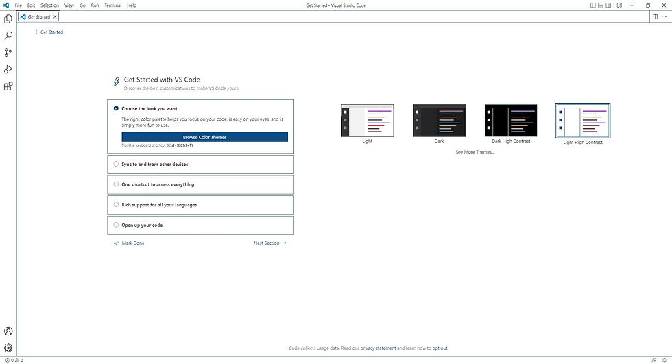Open the Run menu
This screenshot has width=672, height=364.
(x=95, y=5)
